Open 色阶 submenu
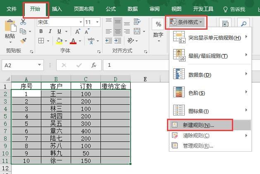Screen dimensions: 260x174 (210, 93)
